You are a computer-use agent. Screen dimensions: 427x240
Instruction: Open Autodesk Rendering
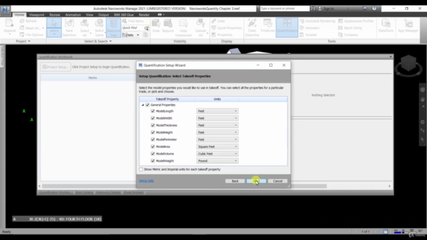(x=318, y=21)
